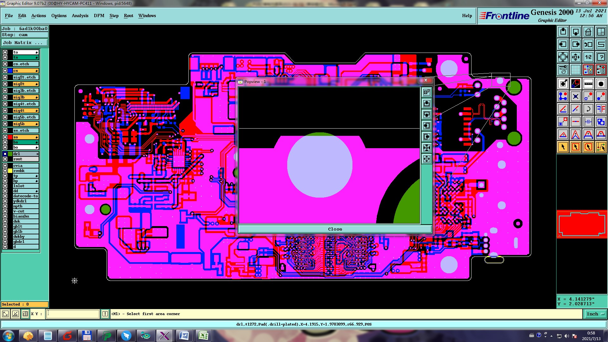
Task: Toggle the 'cs.etch' layer checkbox
Action: coord(5,64)
